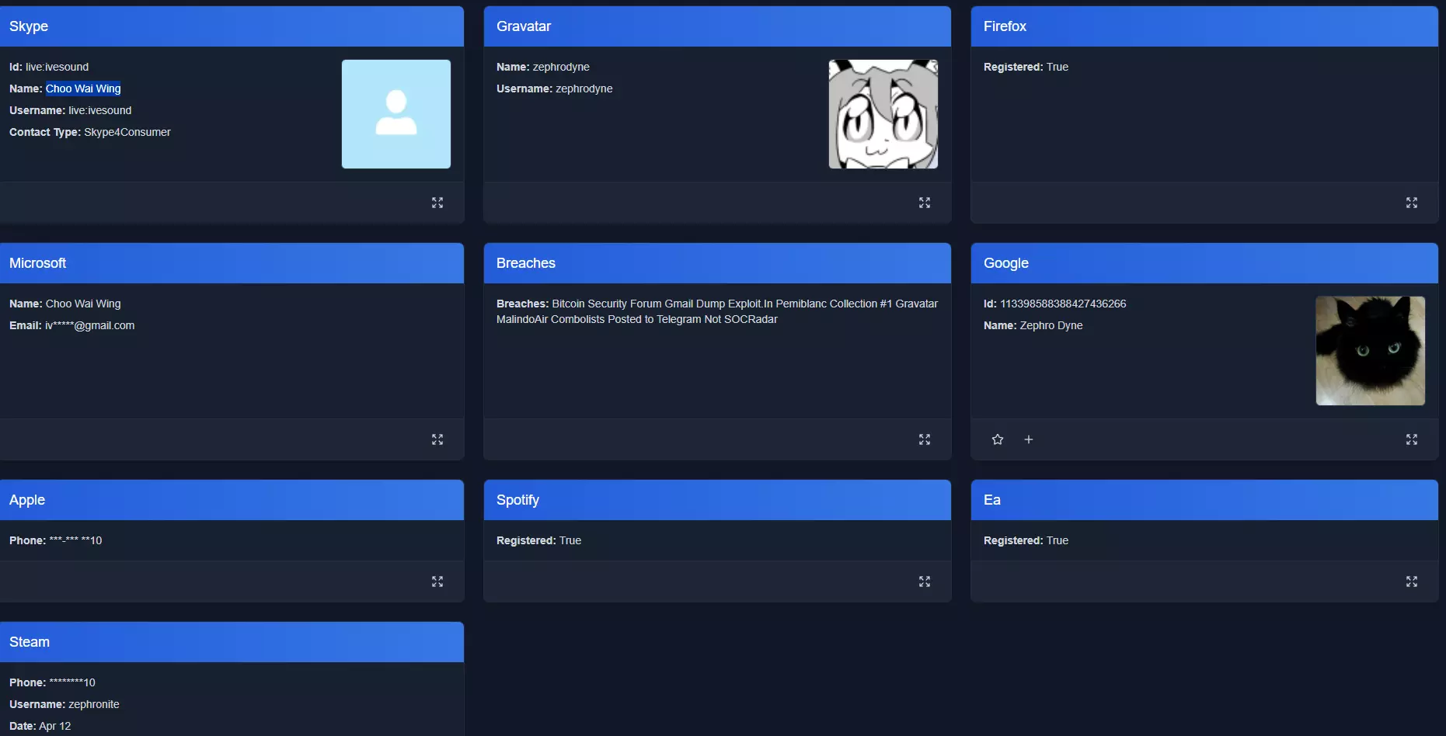1446x736 pixels.
Task: Expand the Apple card
Action: [437, 582]
